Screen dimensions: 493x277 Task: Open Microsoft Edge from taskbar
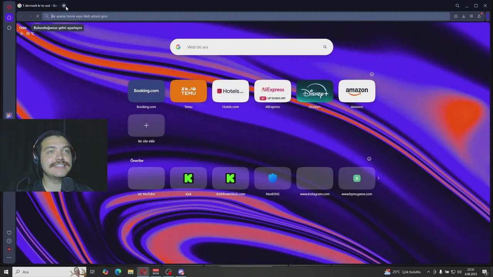118,272
